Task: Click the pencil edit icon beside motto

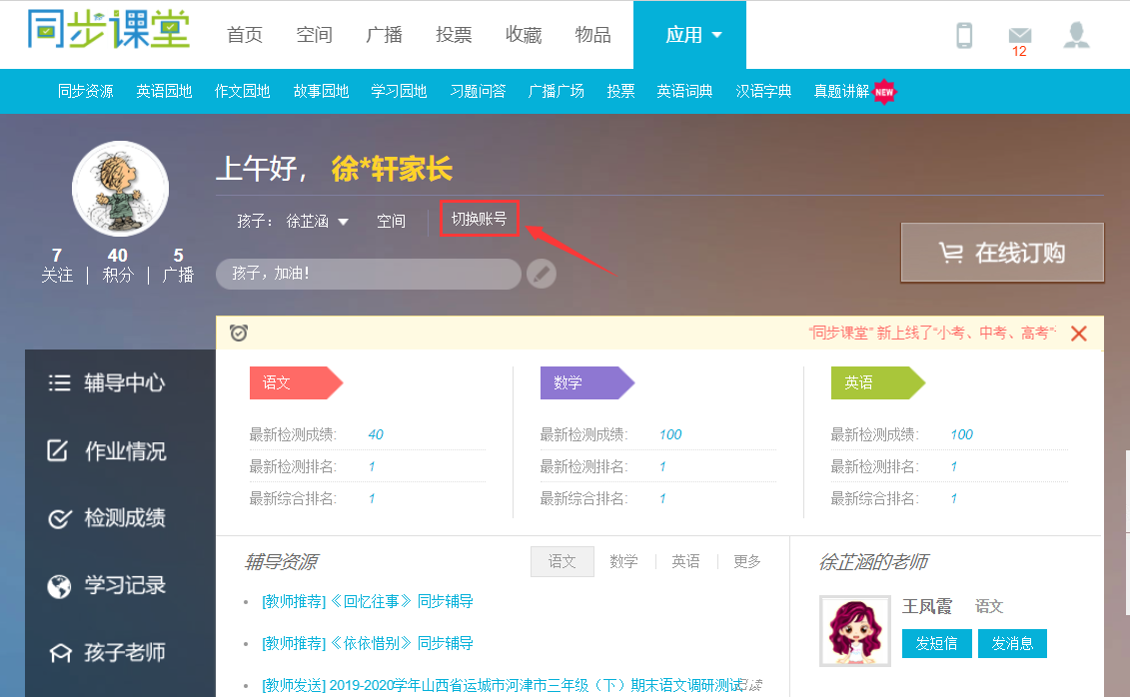Action: [541, 274]
